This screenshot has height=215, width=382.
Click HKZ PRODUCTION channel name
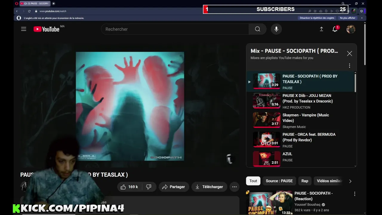click(296, 107)
